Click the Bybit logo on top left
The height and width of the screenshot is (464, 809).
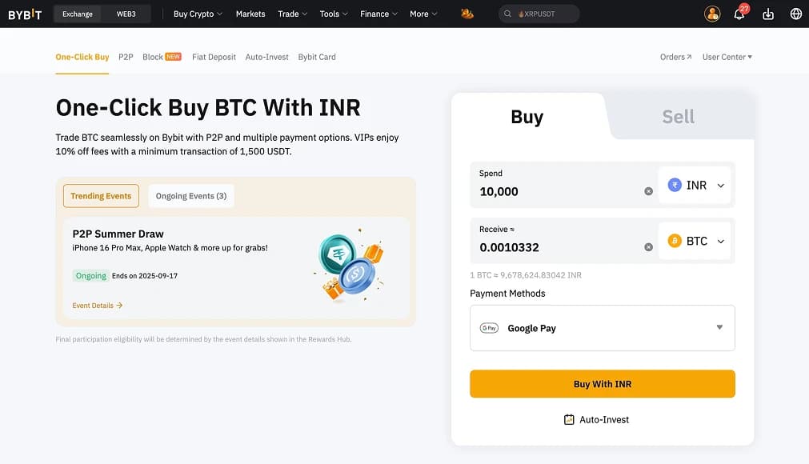25,13
